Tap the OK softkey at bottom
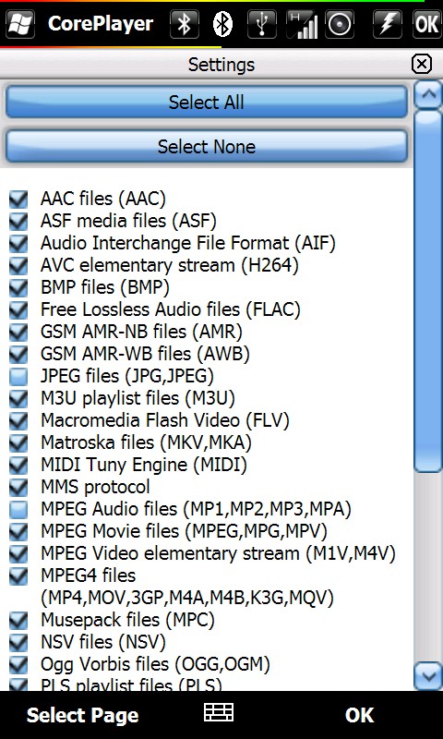This screenshot has width=443, height=739. click(359, 715)
